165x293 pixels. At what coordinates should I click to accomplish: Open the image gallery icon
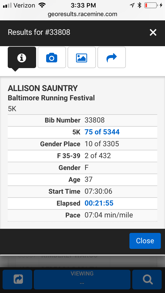(81, 57)
